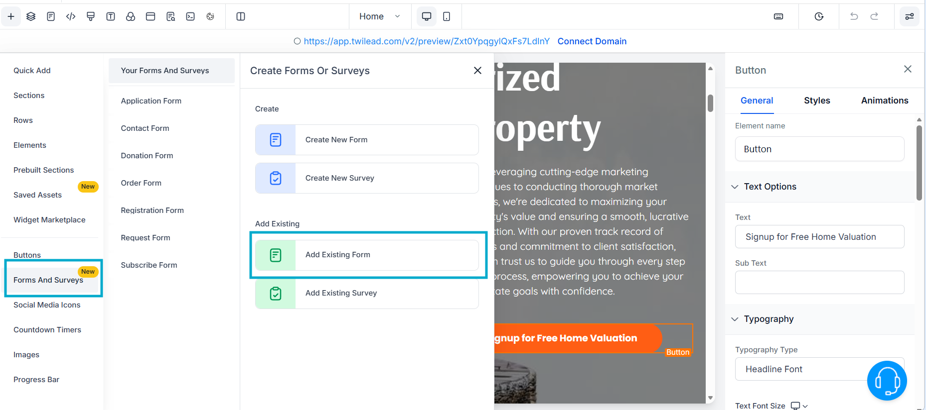Collapse the Typography section
This screenshot has height=410, width=926.
point(735,319)
